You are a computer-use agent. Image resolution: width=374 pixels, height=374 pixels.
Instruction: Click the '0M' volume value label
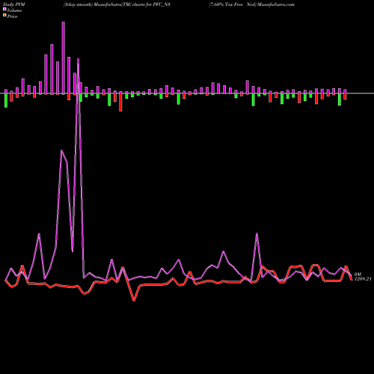(358, 275)
